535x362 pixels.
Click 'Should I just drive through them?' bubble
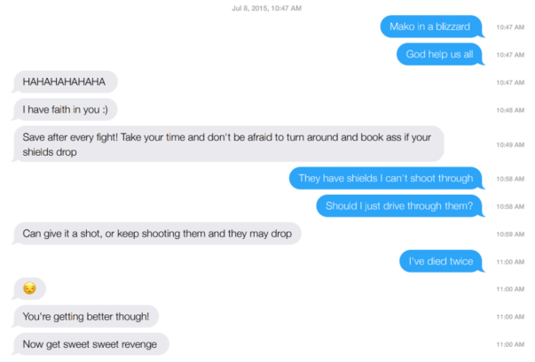pyautogui.click(x=400, y=206)
